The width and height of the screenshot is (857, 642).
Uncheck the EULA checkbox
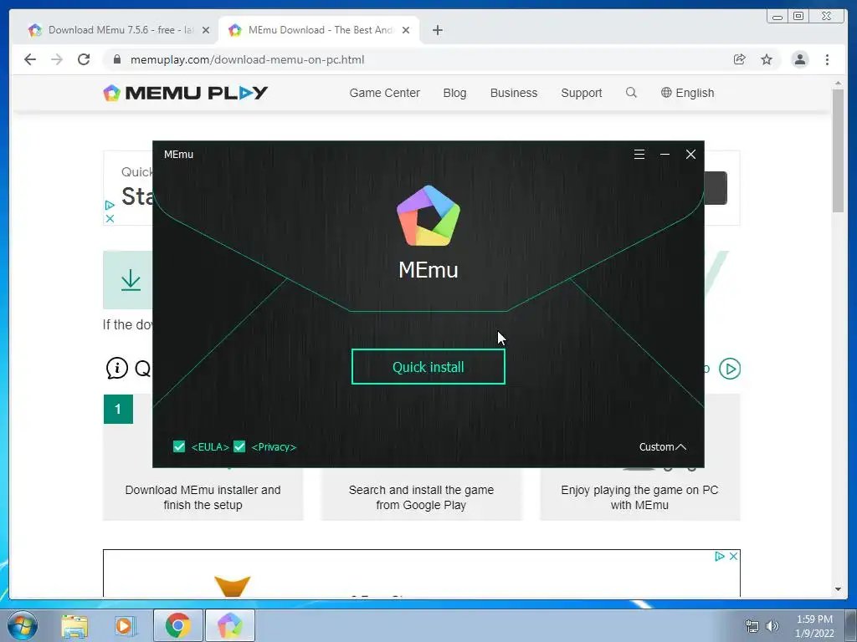point(179,446)
